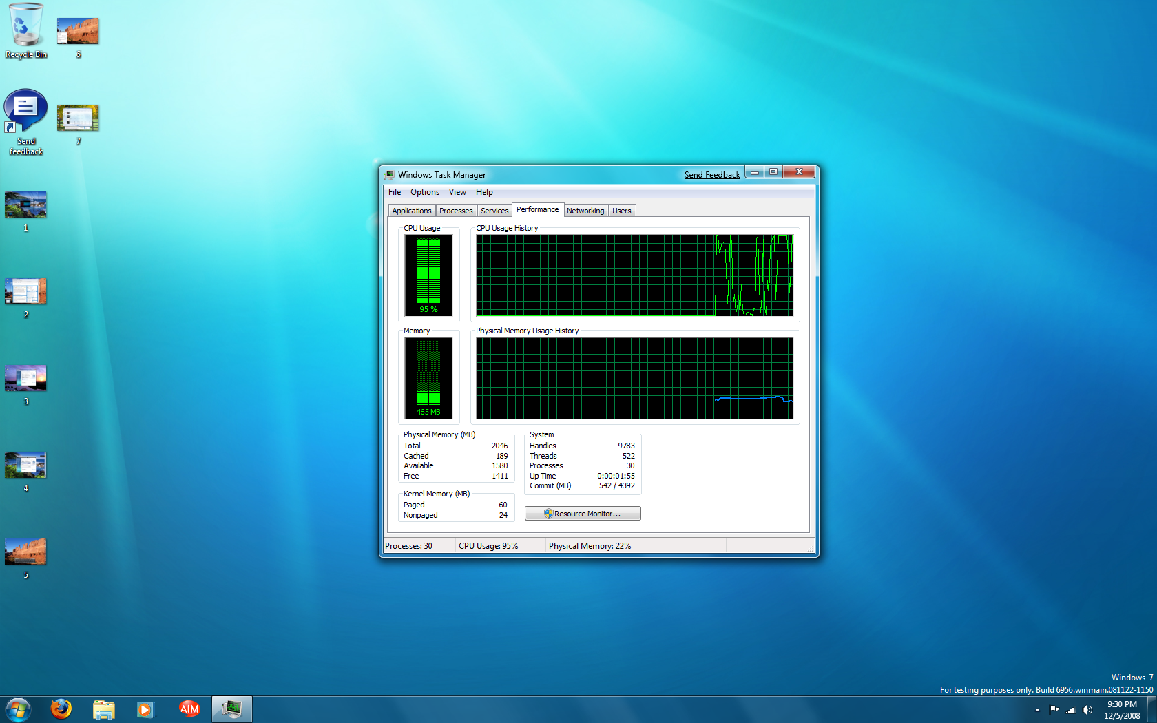Click status bar text Processes: 30
The image size is (1157, 723).
(x=408, y=546)
